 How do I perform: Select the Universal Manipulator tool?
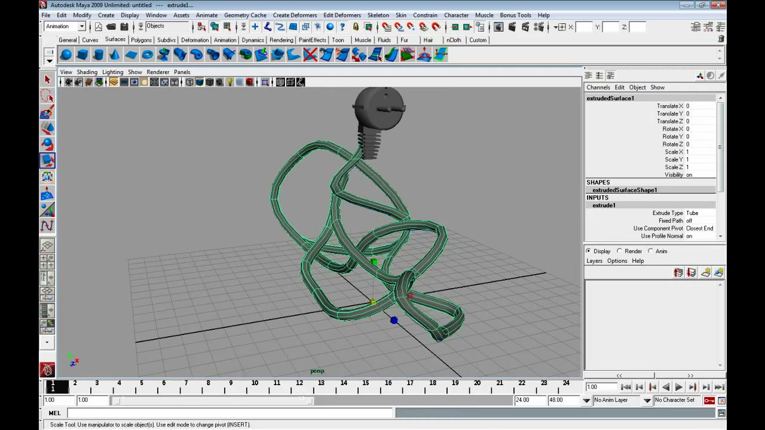pos(47,177)
